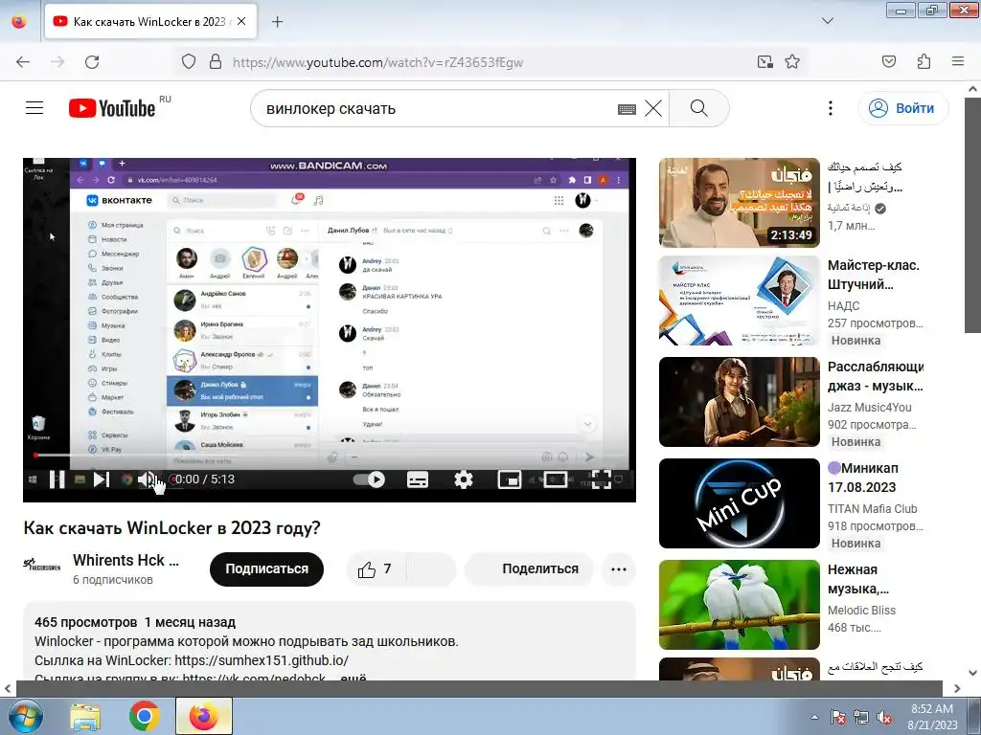Click the video progress bar
Image resolution: width=981 pixels, height=735 pixels.
coord(330,455)
